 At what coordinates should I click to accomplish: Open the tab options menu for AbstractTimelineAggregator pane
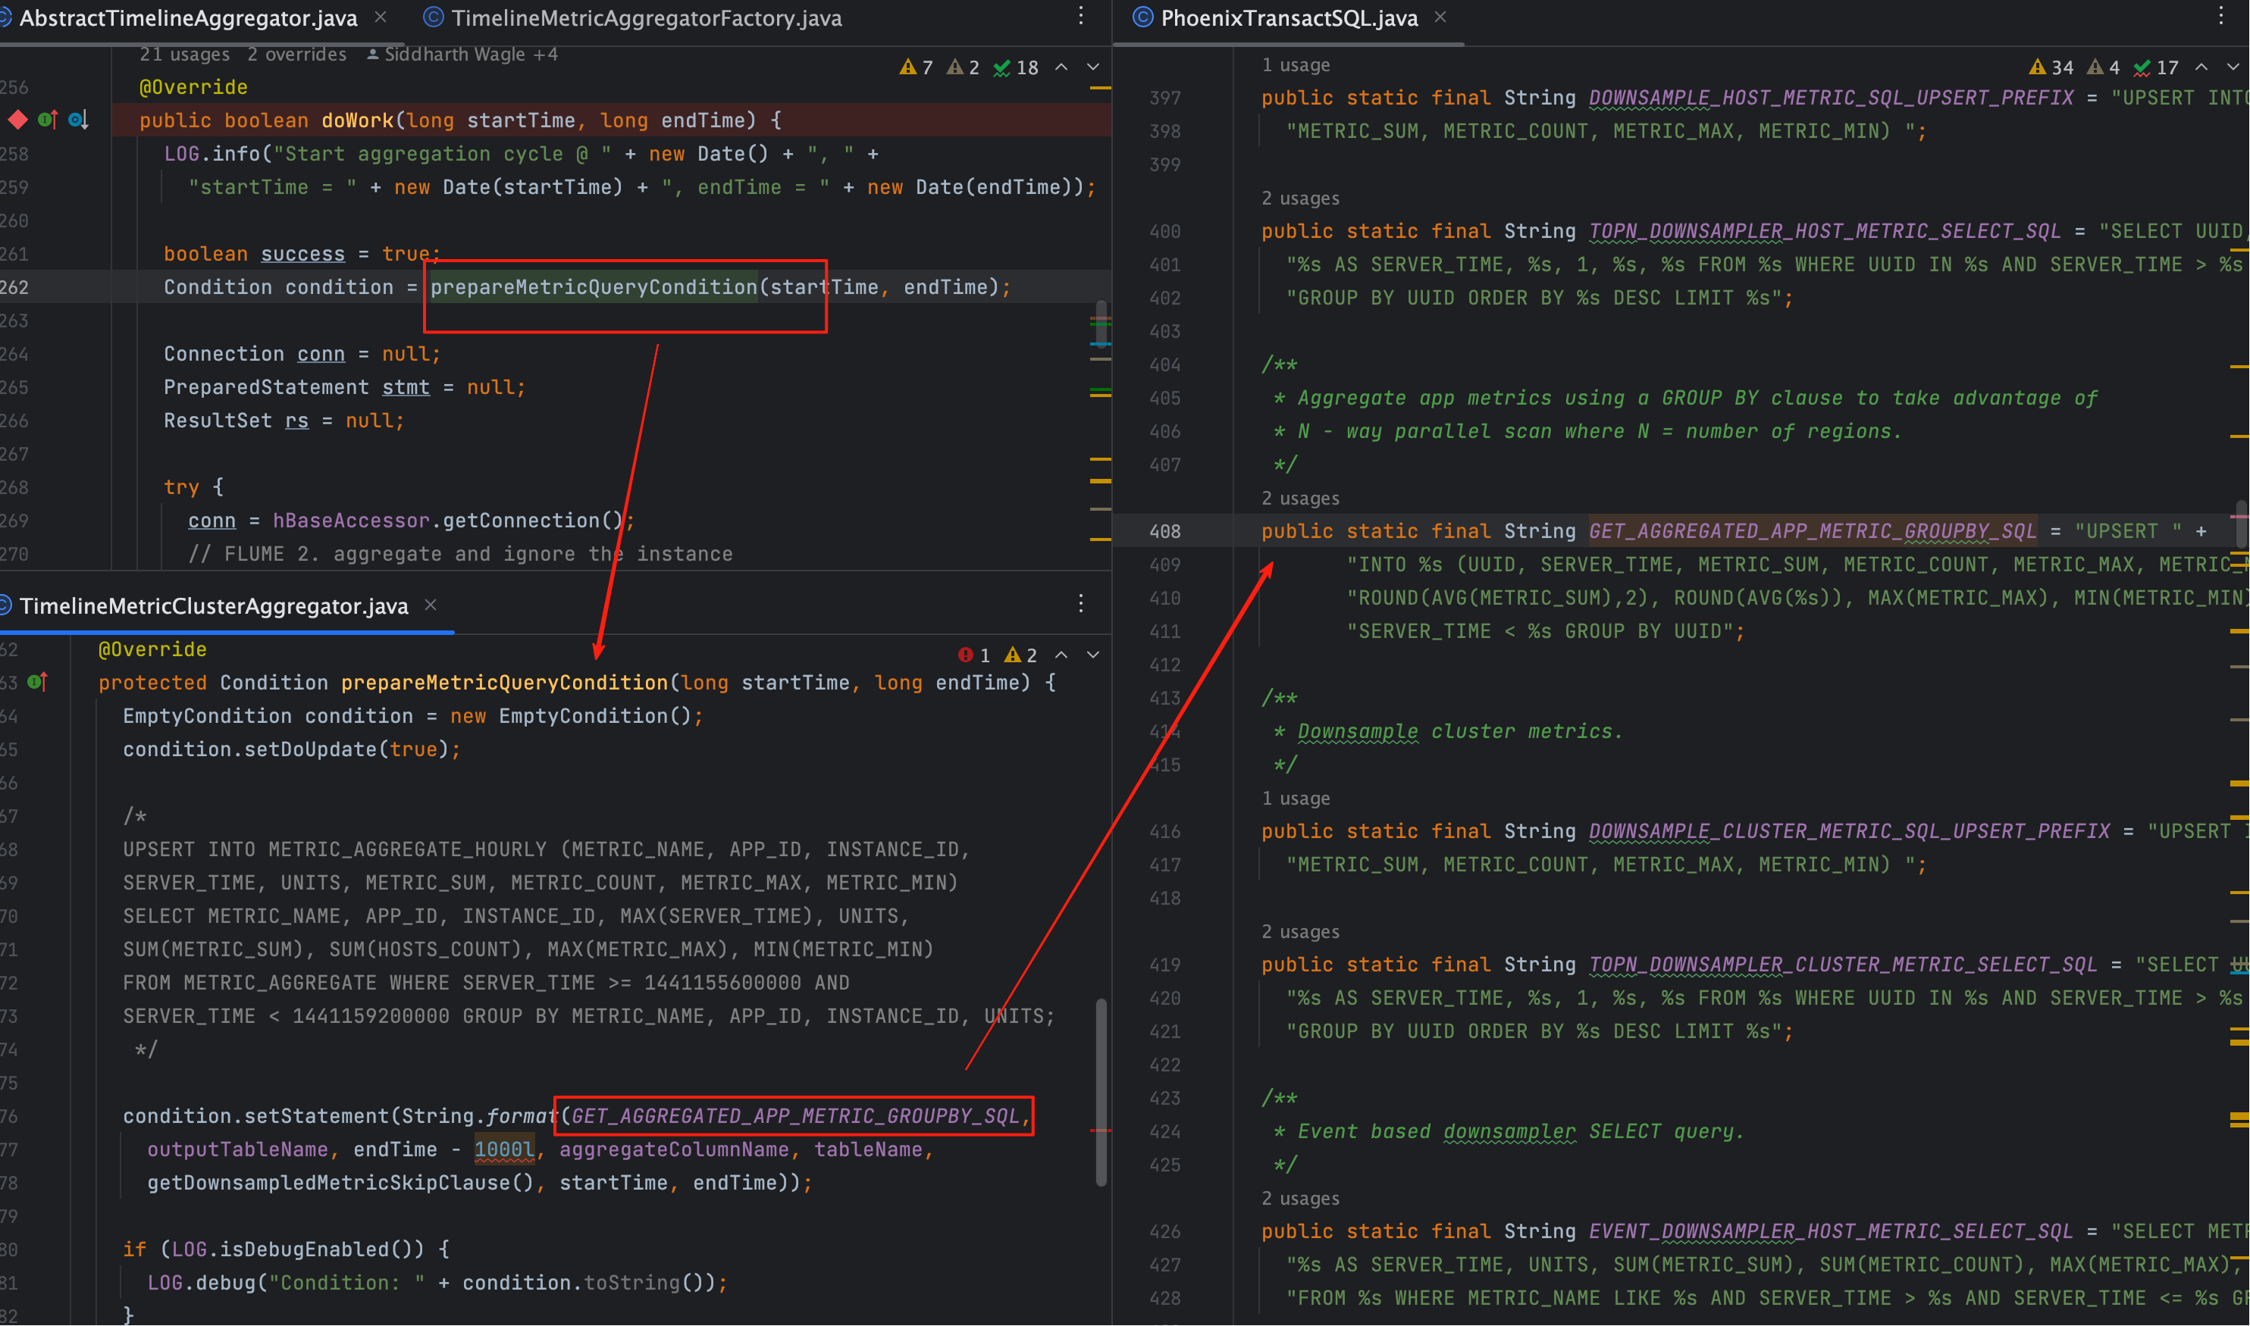[x=1081, y=16]
